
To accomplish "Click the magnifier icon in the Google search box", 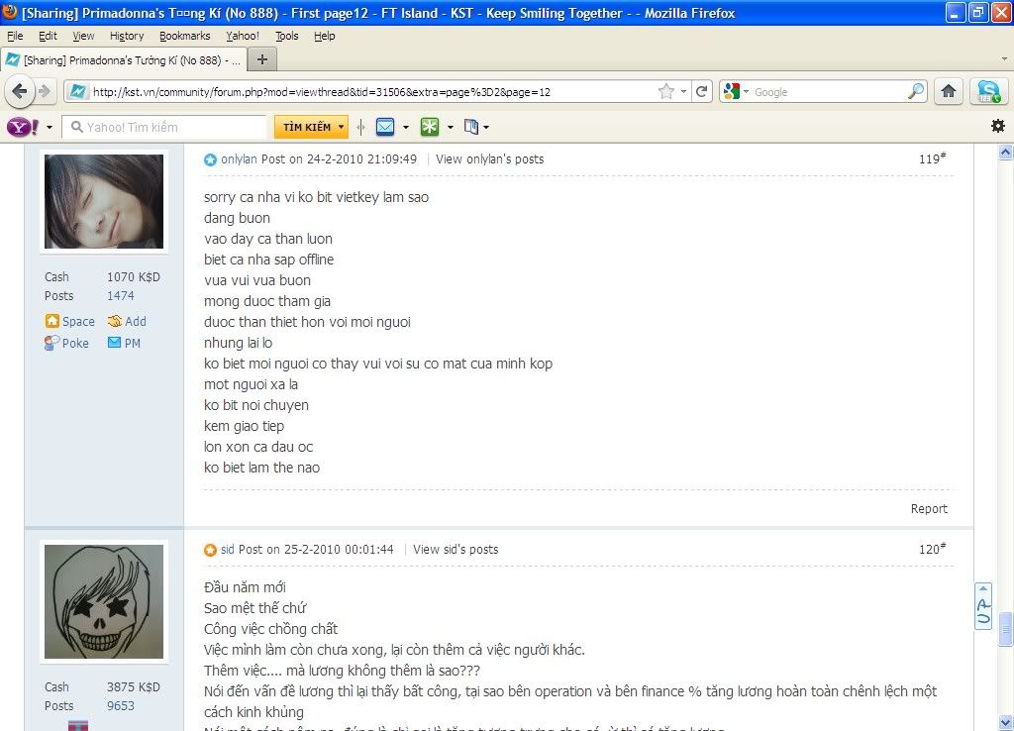I will tap(916, 92).
